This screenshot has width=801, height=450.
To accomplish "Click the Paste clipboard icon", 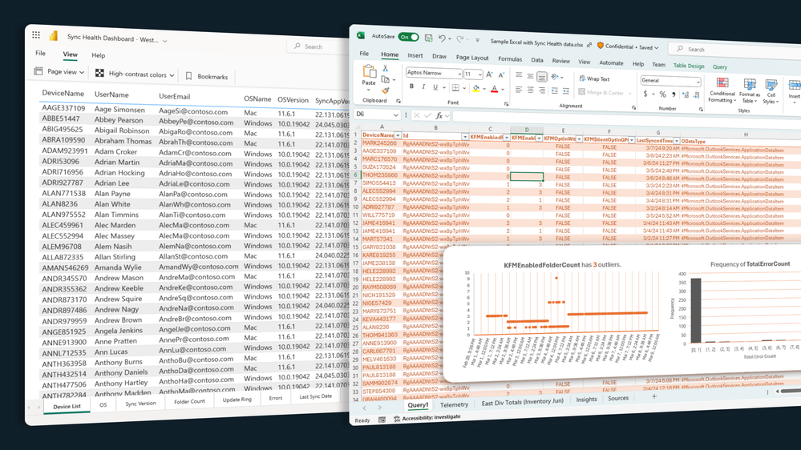I will pos(369,72).
